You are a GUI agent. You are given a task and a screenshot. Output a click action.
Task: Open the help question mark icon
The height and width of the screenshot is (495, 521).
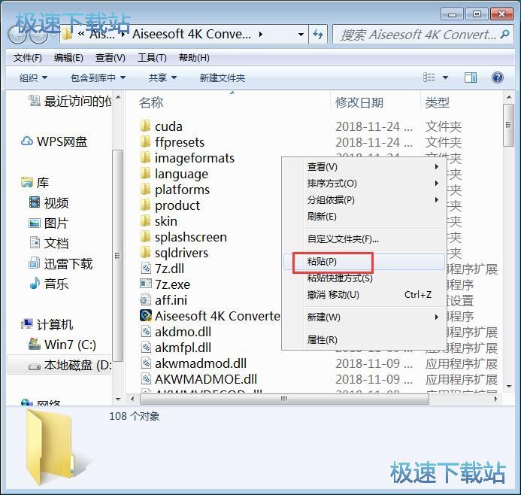point(498,77)
